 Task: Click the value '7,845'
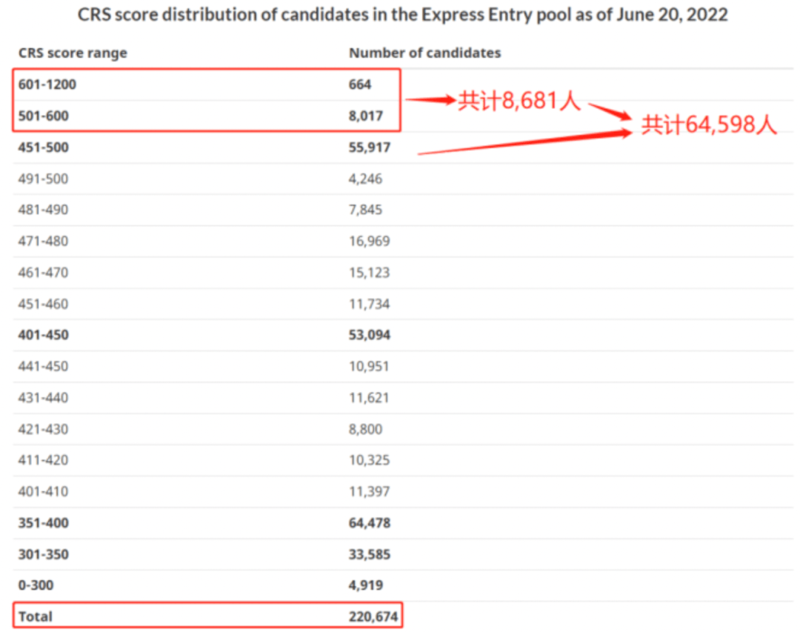pyautogui.click(x=365, y=210)
